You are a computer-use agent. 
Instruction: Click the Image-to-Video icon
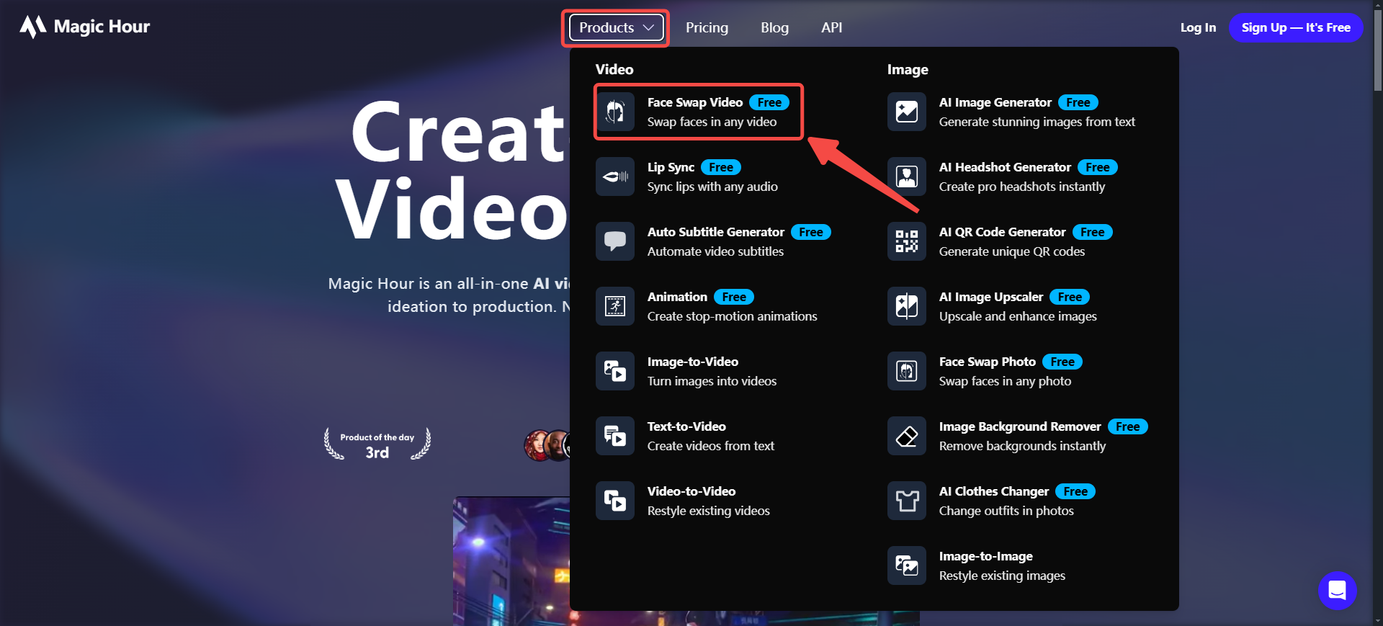[615, 371]
